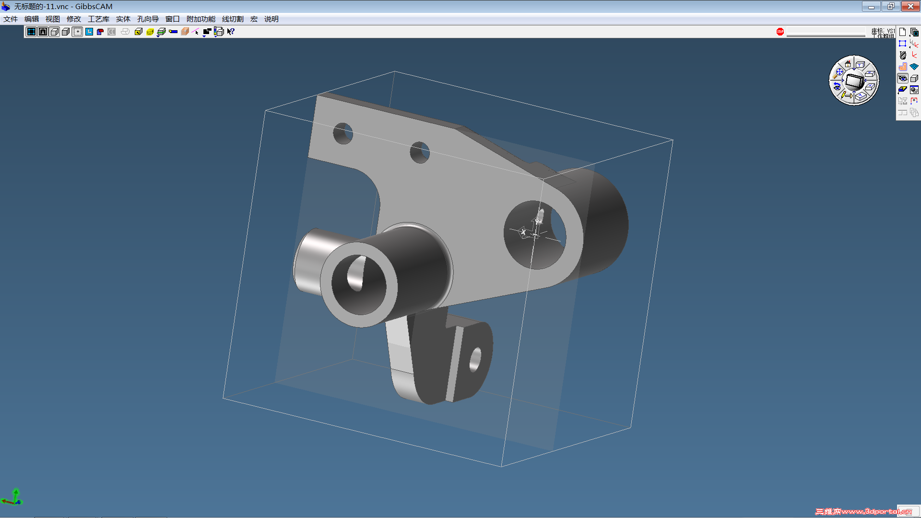The image size is (921, 518).
Task: Click the zoom/pan magnifier on the view wheel
Action: 839,71
